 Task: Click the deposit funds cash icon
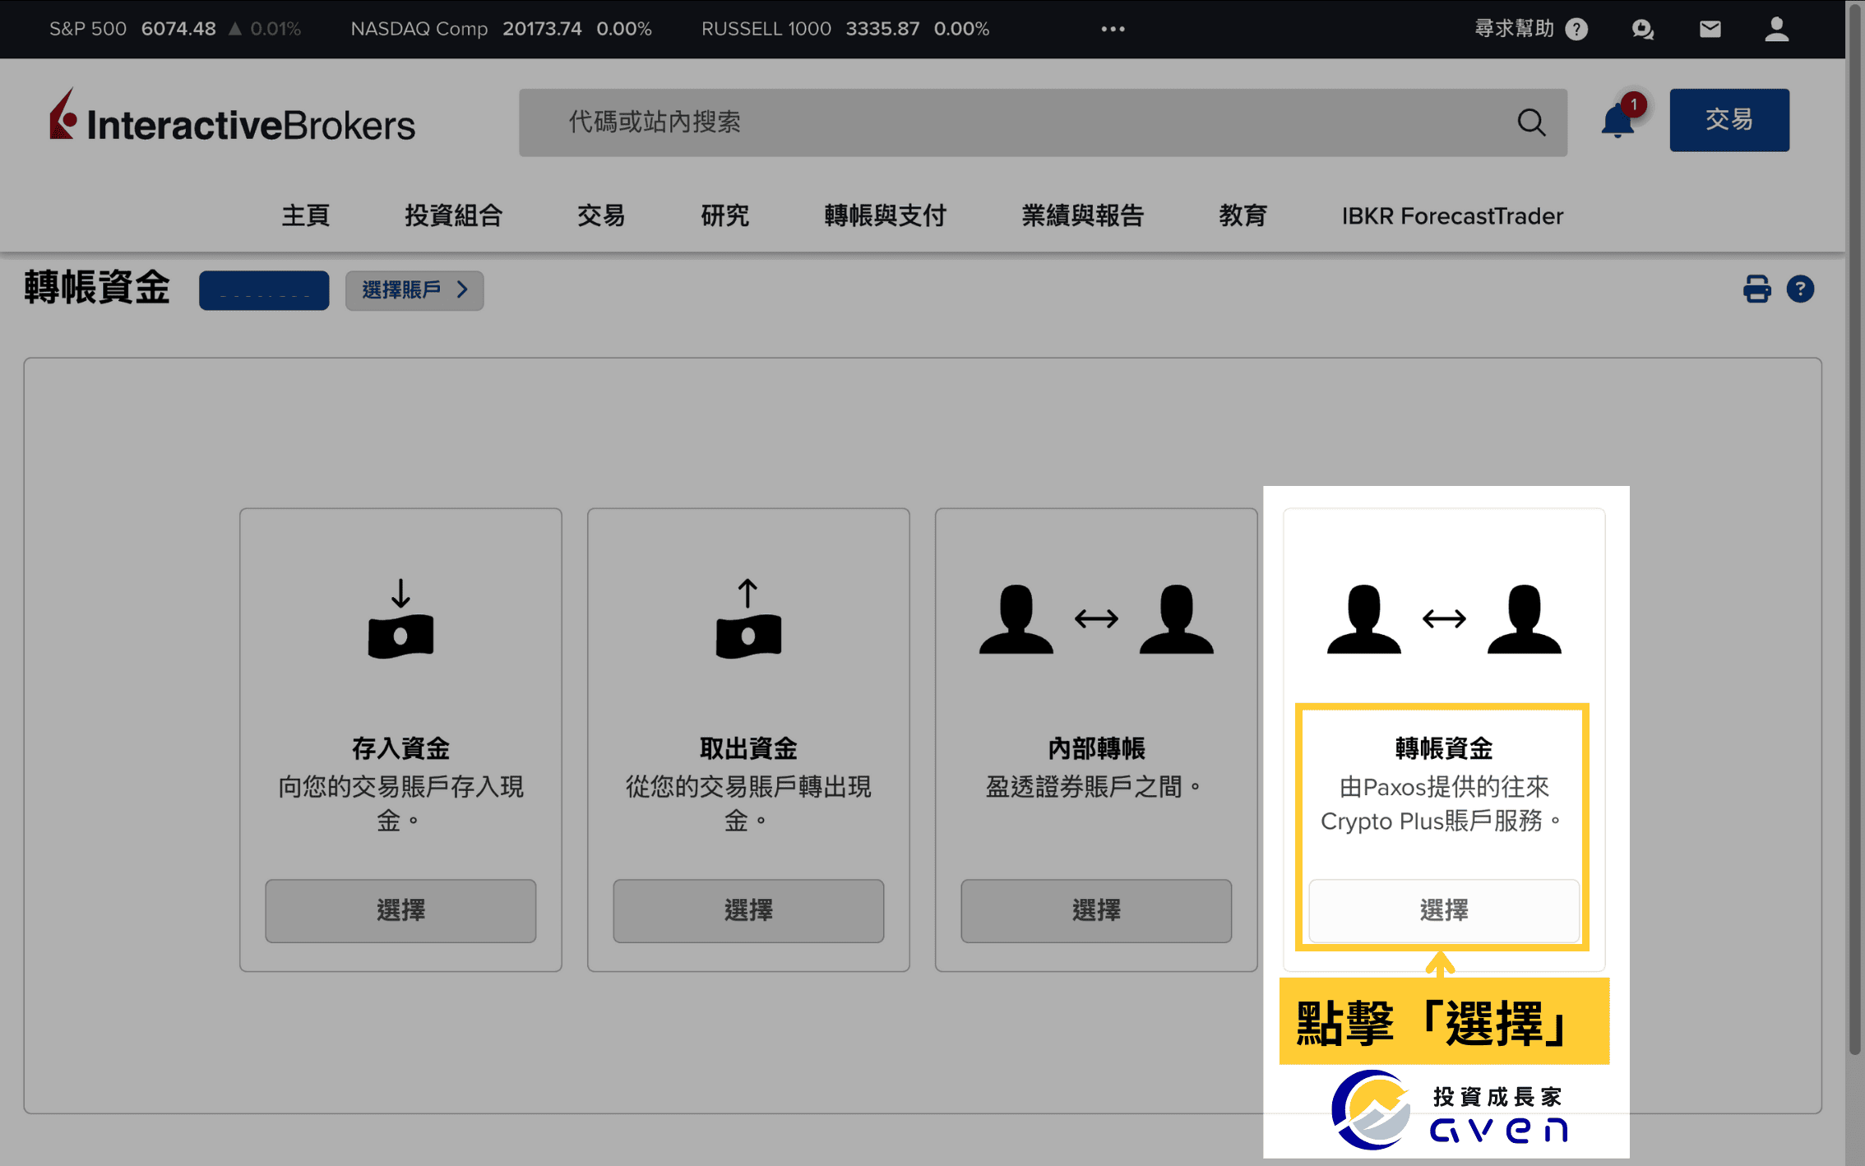pyautogui.click(x=400, y=618)
